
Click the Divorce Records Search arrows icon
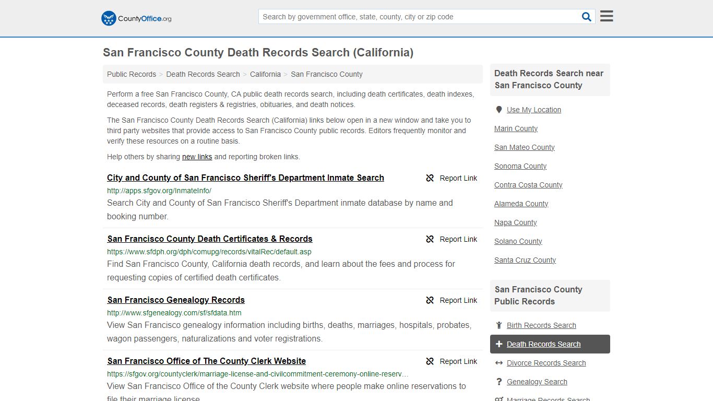[499, 363]
